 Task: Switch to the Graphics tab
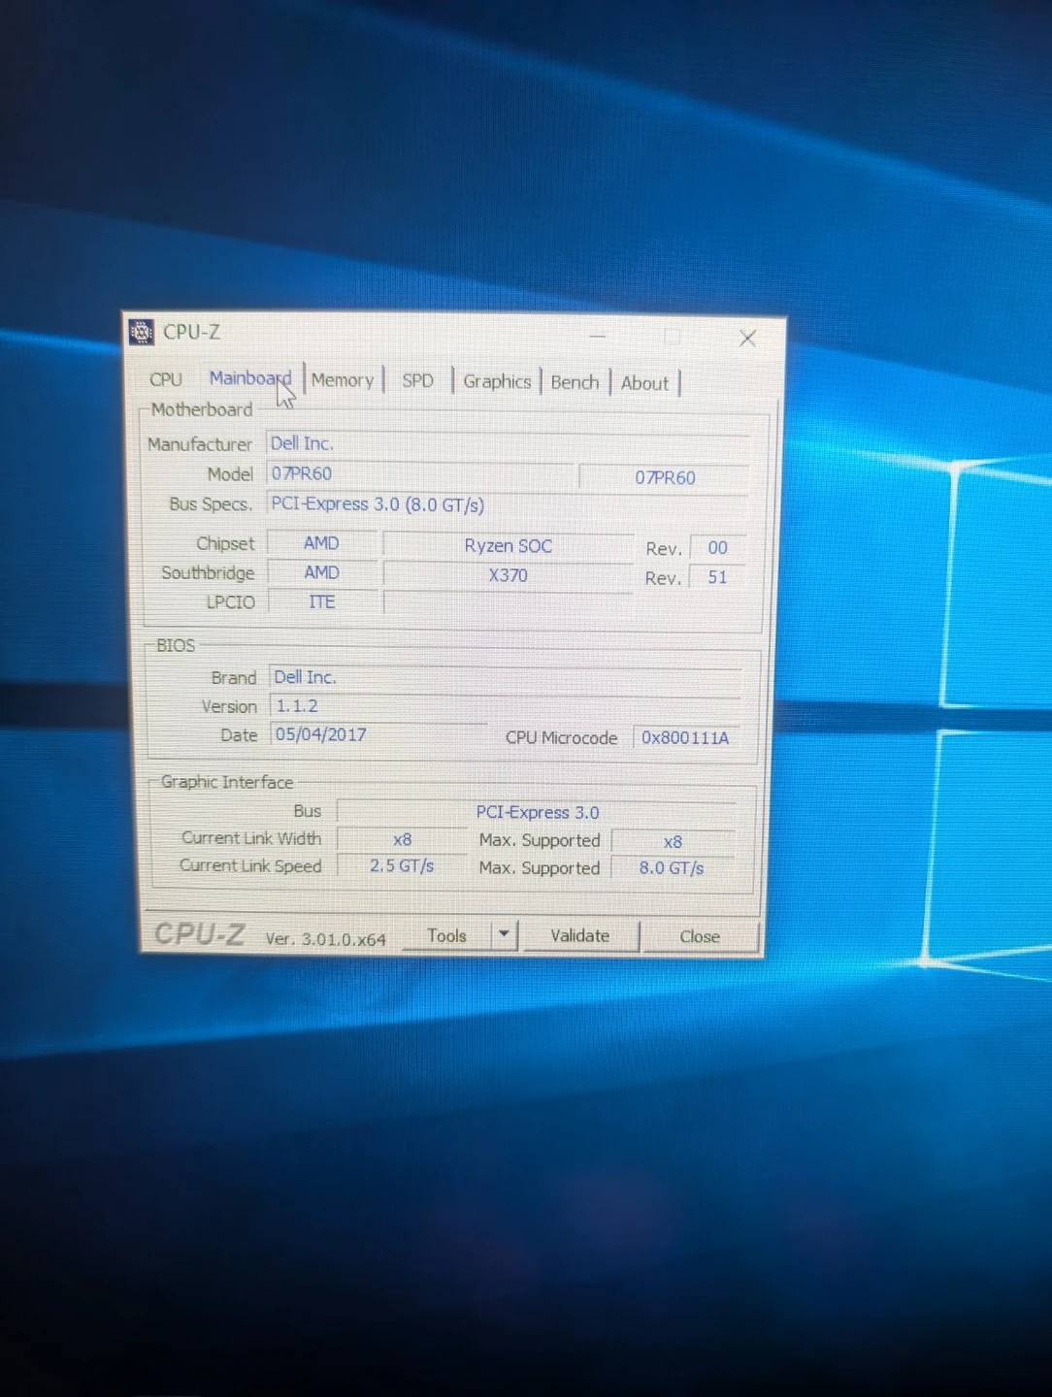(x=497, y=381)
